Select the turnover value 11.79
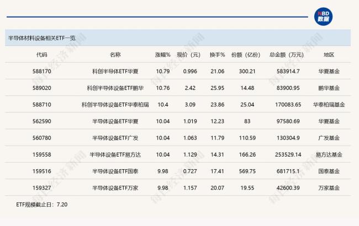This screenshot has height=226, width=359. pos(217,138)
